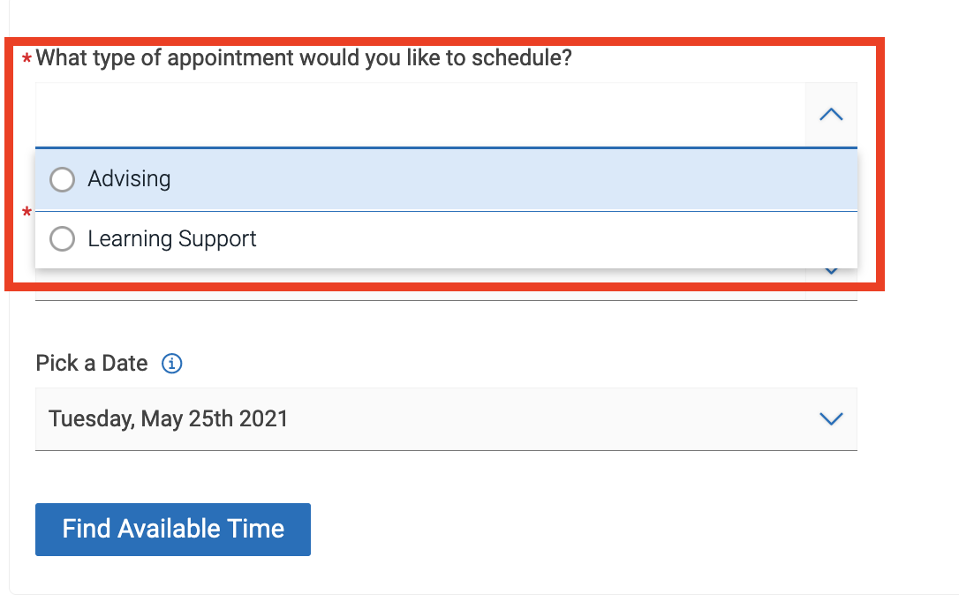Viewport: 959px width, 602px height.
Task: Open the "Tuesday, May 25th 2021" date field
Action: coord(446,419)
